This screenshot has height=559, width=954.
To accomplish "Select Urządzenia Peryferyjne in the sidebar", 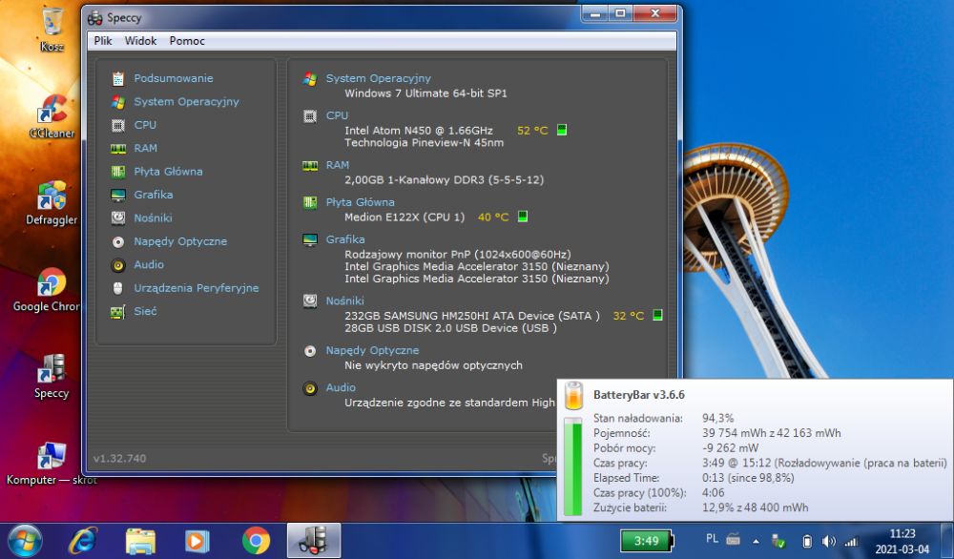I will (x=196, y=288).
